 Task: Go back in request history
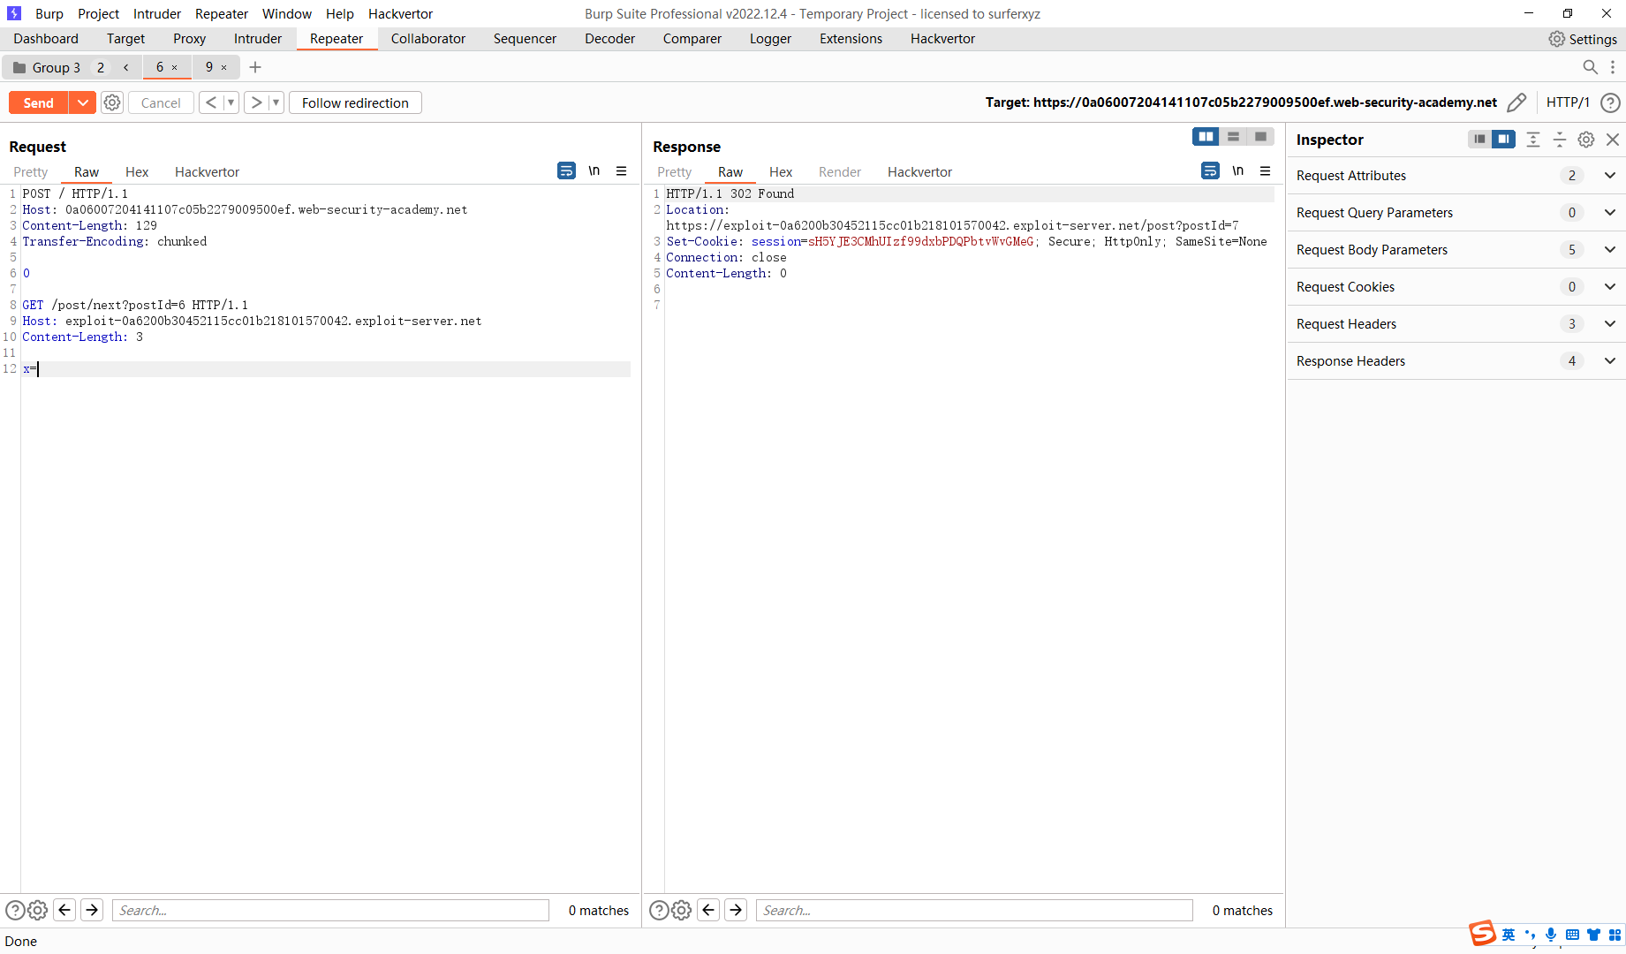pyautogui.click(x=211, y=102)
